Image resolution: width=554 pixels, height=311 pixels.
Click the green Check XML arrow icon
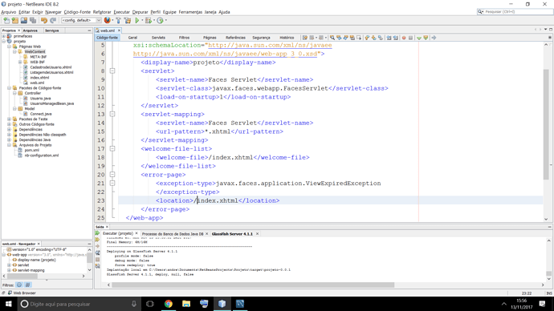[x=419, y=38]
